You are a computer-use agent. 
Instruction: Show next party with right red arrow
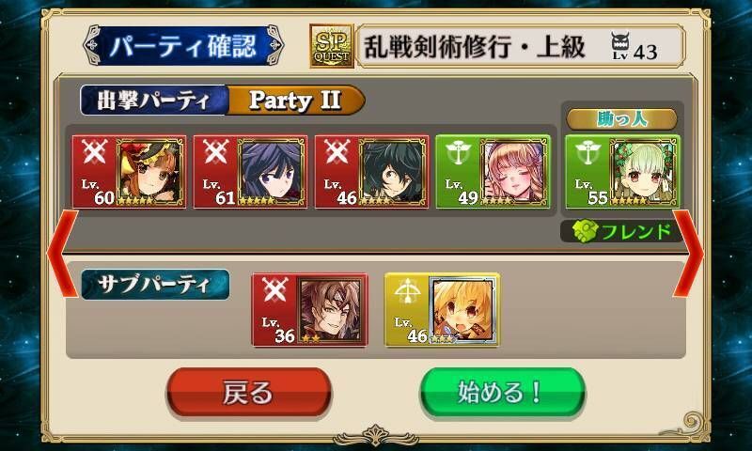click(688, 253)
